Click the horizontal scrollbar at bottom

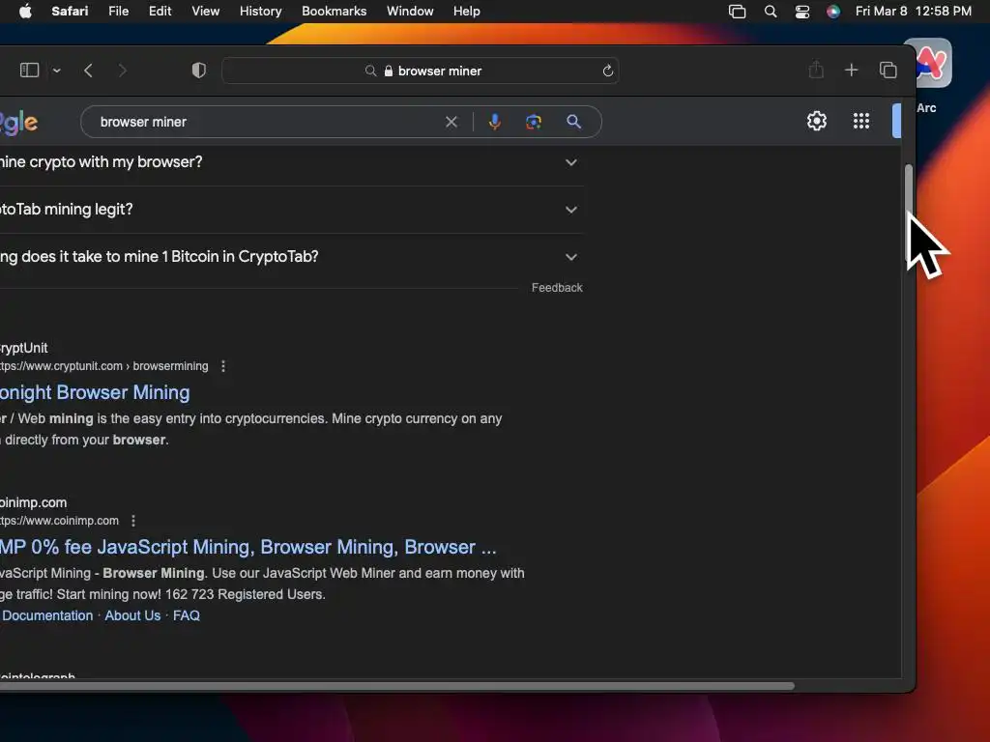pyautogui.click(x=397, y=686)
